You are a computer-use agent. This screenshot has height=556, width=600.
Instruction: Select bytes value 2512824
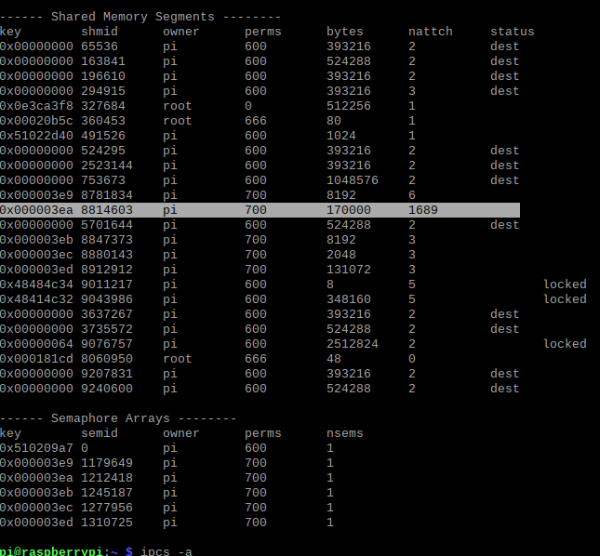click(x=353, y=344)
